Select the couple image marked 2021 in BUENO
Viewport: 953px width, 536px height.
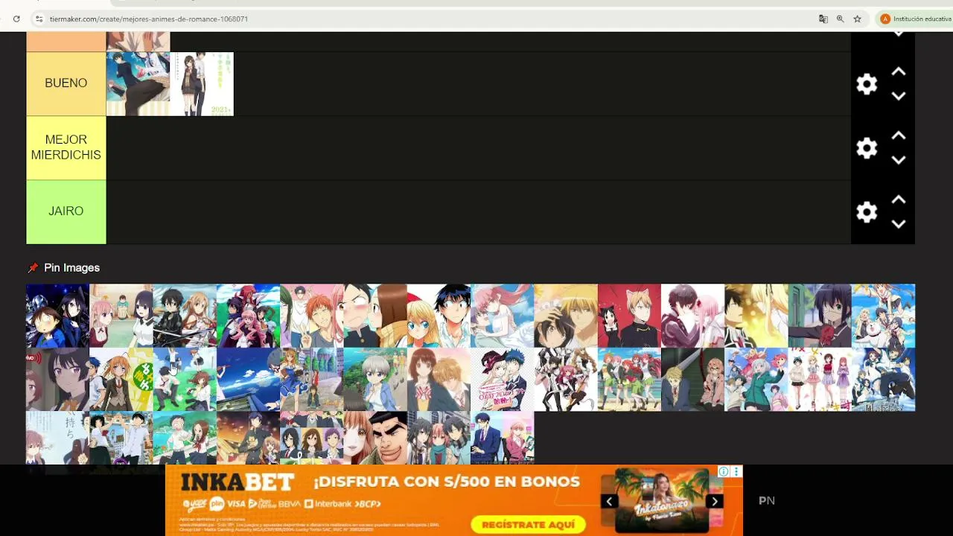point(202,84)
